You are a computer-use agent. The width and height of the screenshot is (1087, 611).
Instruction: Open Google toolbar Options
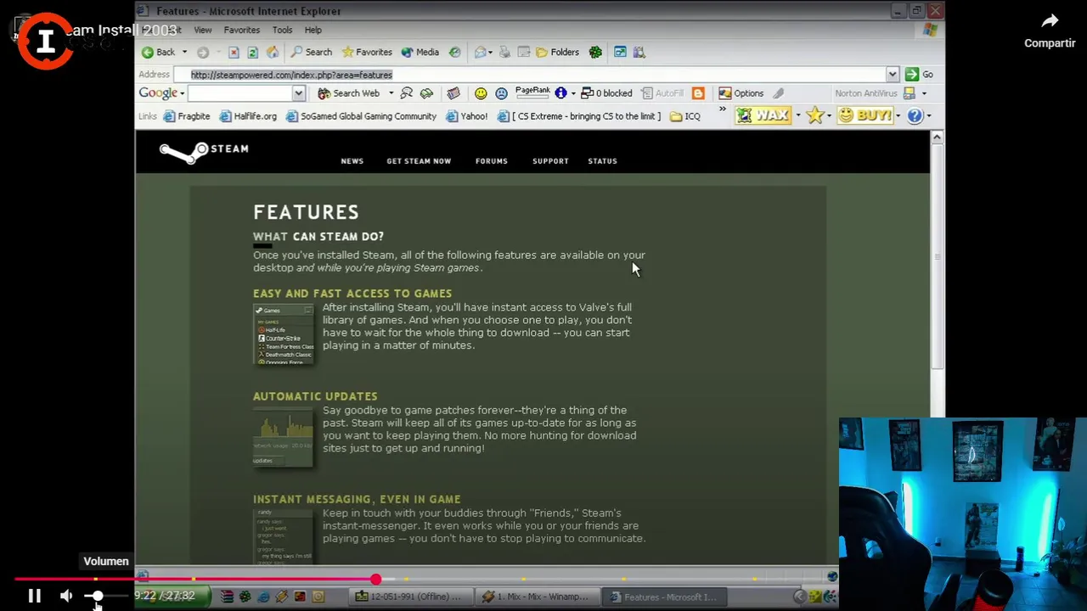click(x=741, y=93)
